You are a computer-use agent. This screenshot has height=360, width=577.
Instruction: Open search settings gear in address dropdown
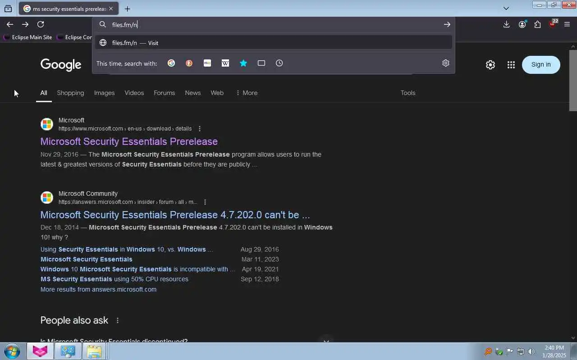446,63
